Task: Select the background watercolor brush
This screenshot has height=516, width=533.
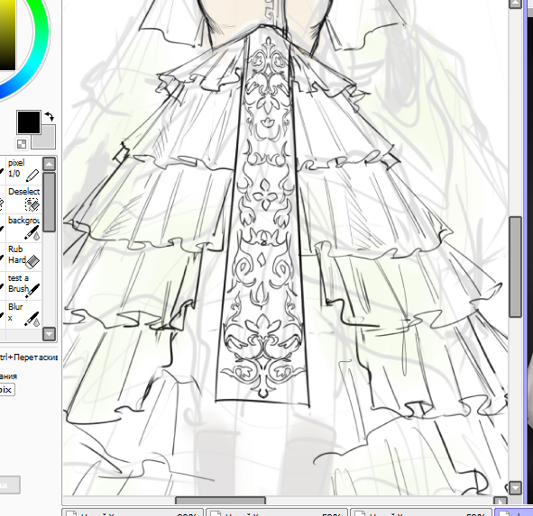Action: coord(23,228)
